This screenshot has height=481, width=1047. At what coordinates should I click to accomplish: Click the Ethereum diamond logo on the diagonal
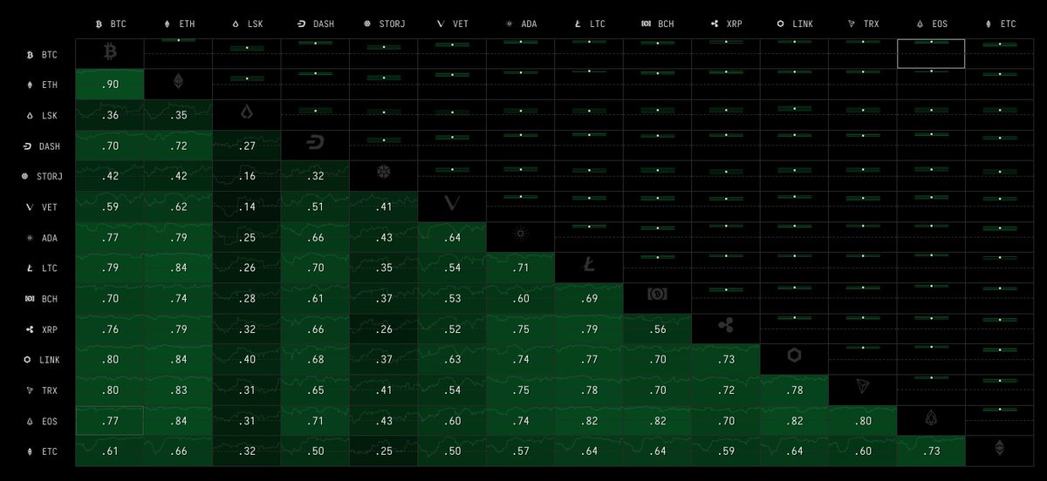click(x=178, y=83)
